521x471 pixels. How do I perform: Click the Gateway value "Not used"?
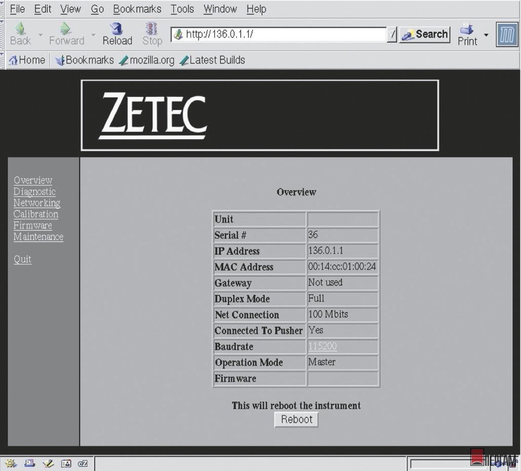(x=325, y=282)
